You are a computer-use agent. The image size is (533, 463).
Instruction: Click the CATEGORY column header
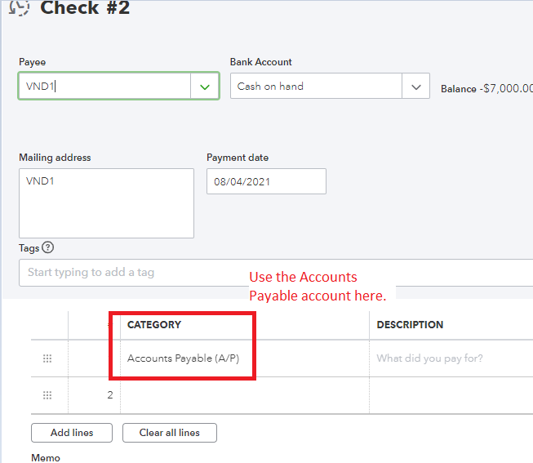[x=154, y=325]
